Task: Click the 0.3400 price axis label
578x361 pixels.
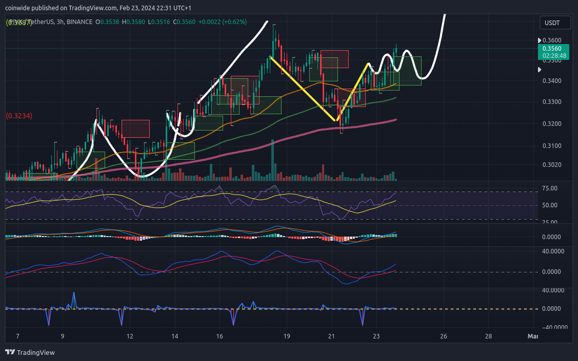Action: [552, 80]
